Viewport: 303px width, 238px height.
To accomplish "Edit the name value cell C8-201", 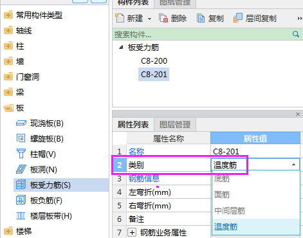I will [255, 152].
